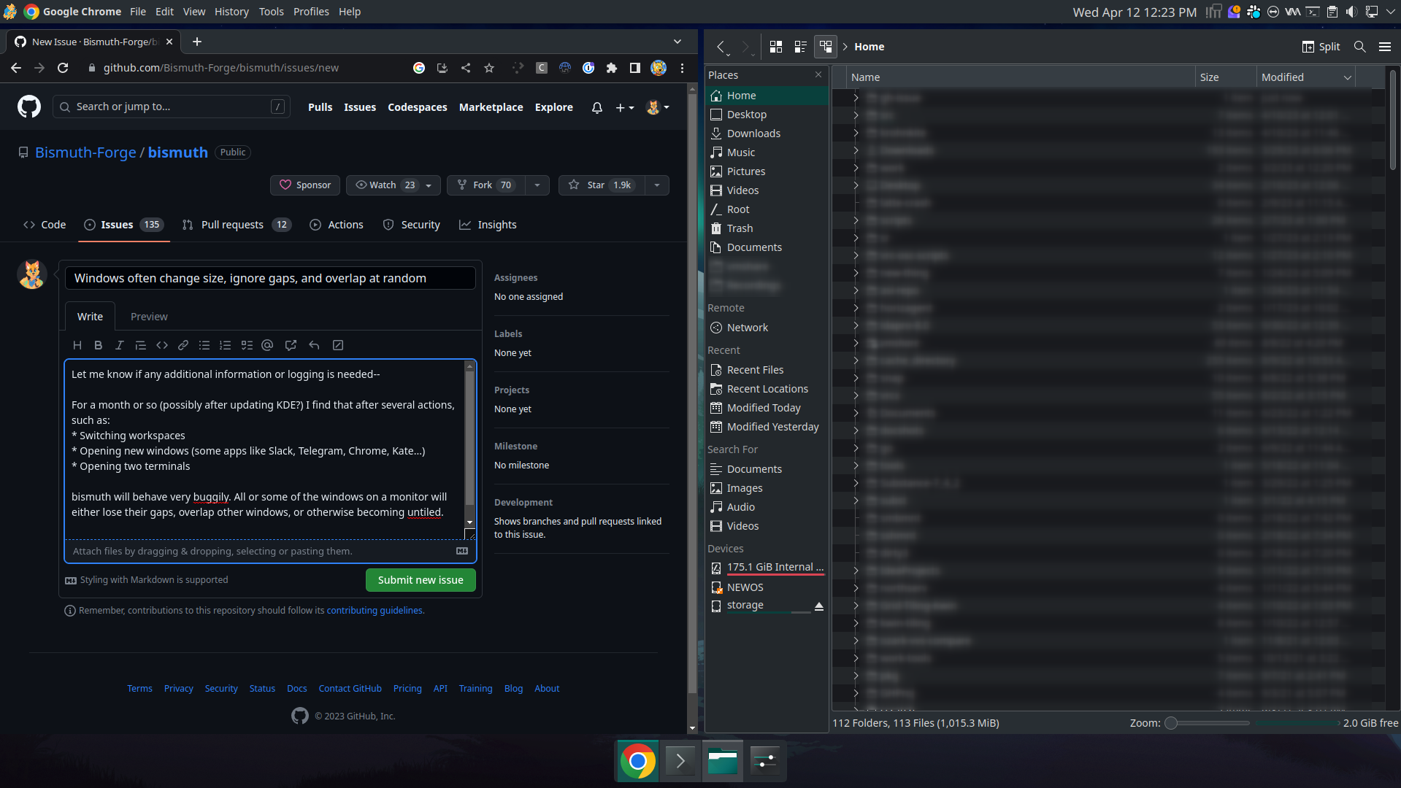
Task: Open the Insights tab
Action: [x=488, y=225]
